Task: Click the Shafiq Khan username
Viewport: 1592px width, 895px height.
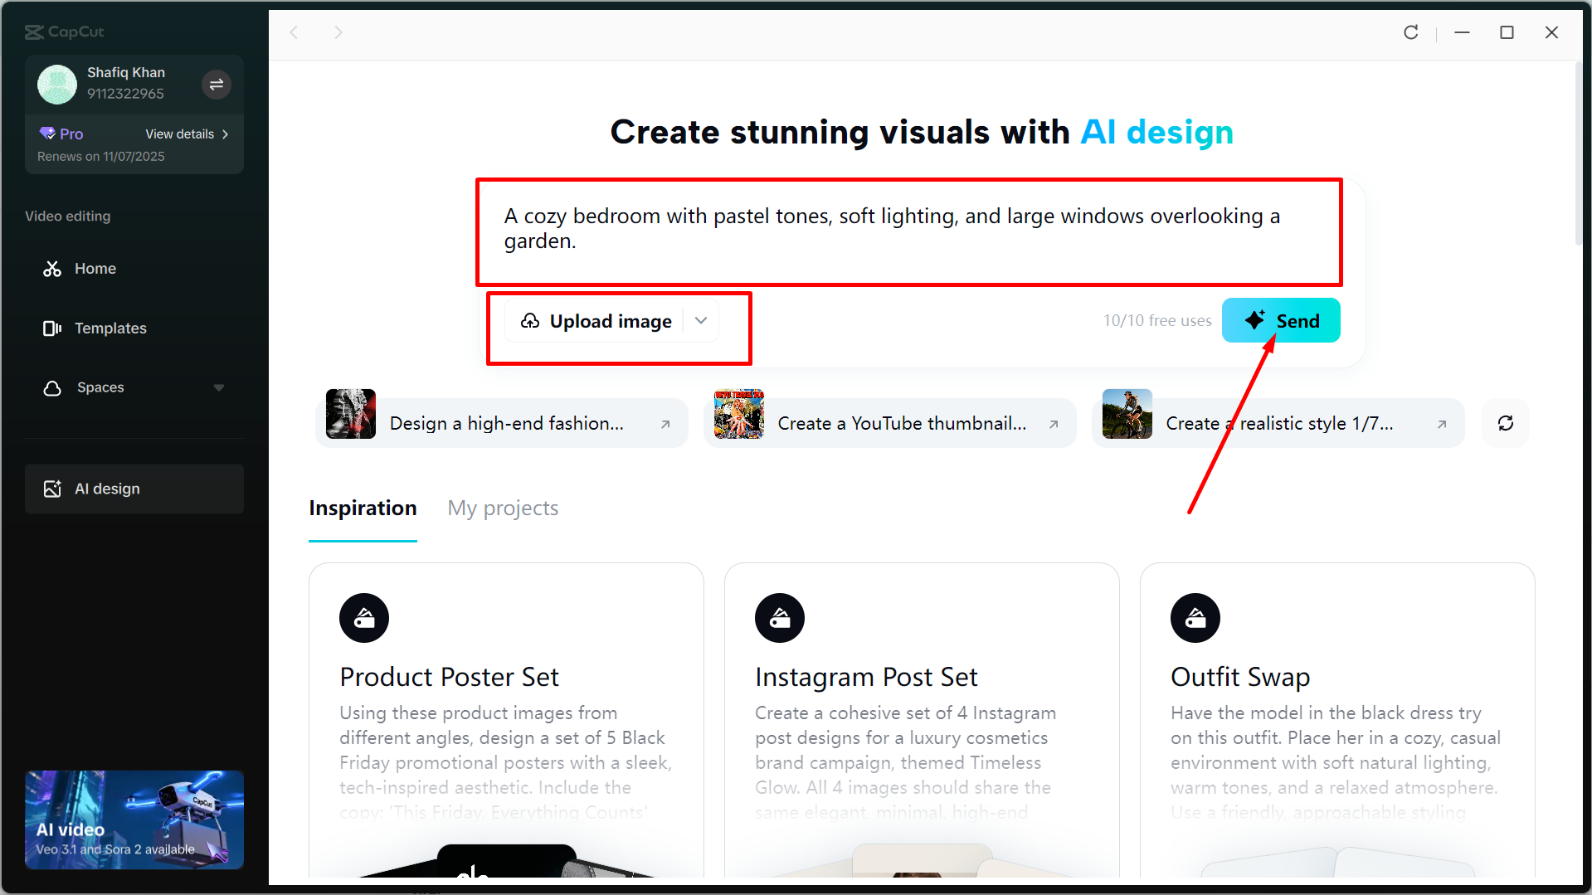Action: click(126, 73)
